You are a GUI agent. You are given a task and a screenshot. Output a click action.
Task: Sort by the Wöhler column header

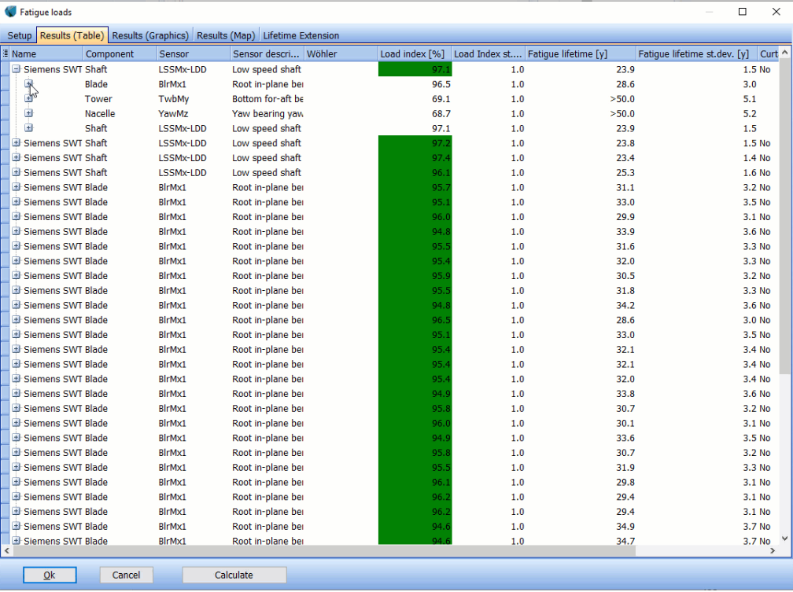(341, 53)
